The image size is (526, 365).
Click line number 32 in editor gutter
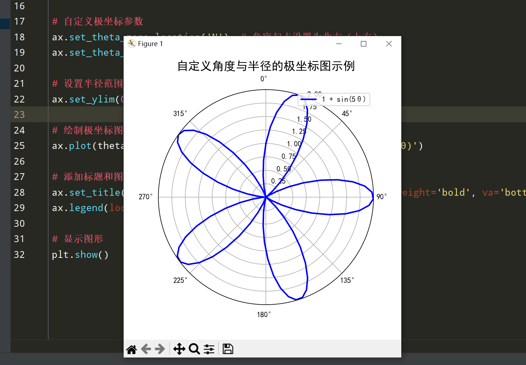click(19, 255)
